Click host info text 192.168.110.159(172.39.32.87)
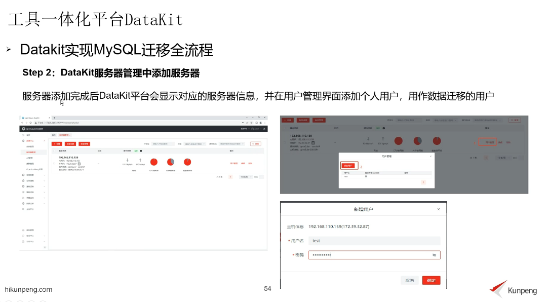Viewport: 549px width, 302px height. (x=339, y=226)
